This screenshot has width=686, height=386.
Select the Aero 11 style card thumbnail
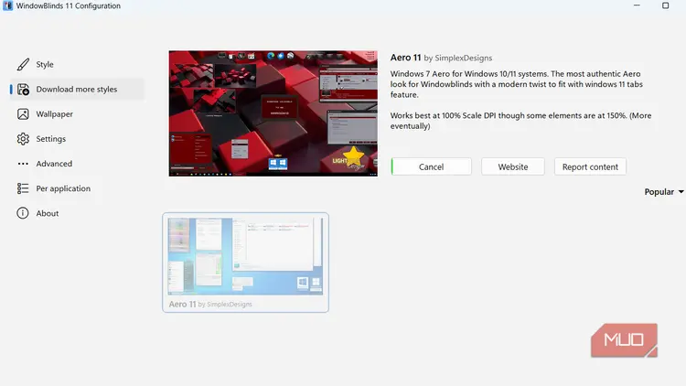(x=245, y=256)
